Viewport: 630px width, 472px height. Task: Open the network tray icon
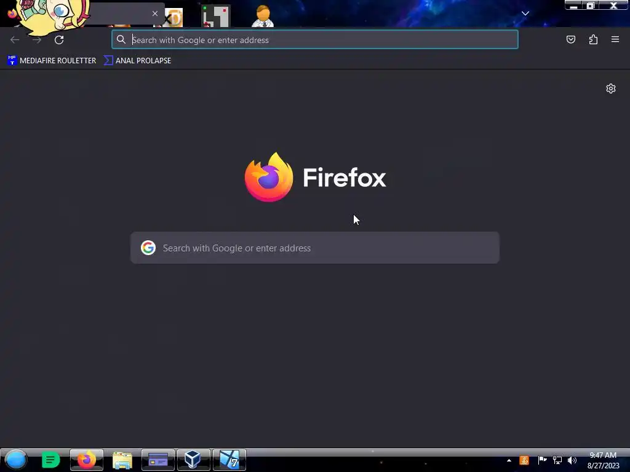tap(557, 460)
